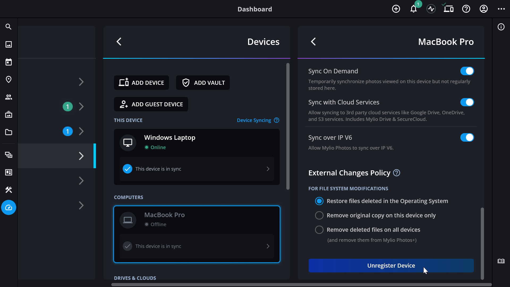The width and height of the screenshot is (510, 287).
Task: Disable the Sync On Demand toggle
Action: [467, 71]
